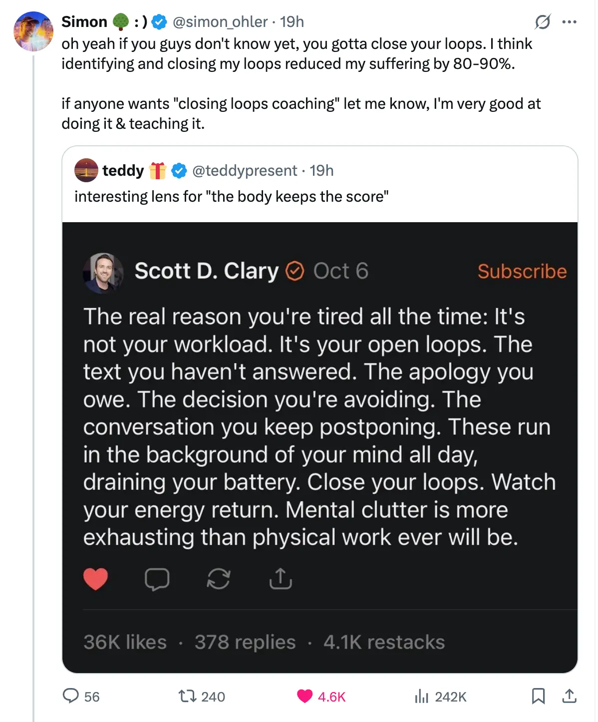
Task: Toggle the pink like heart on tweet
Action: pos(304,696)
